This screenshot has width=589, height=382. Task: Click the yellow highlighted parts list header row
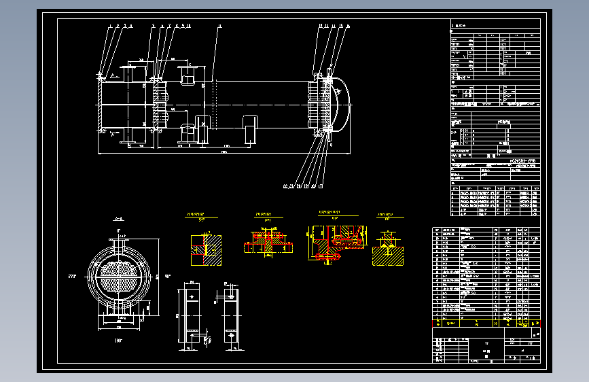click(x=486, y=324)
